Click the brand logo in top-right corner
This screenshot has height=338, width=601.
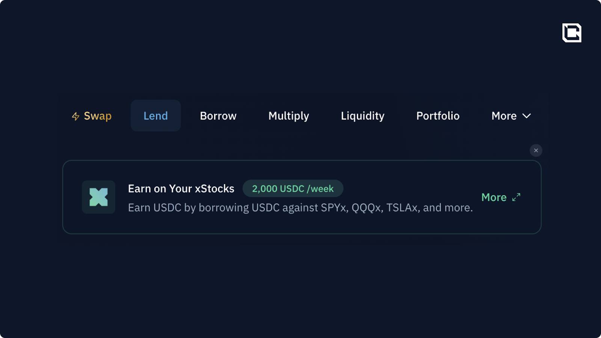click(x=572, y=33)
